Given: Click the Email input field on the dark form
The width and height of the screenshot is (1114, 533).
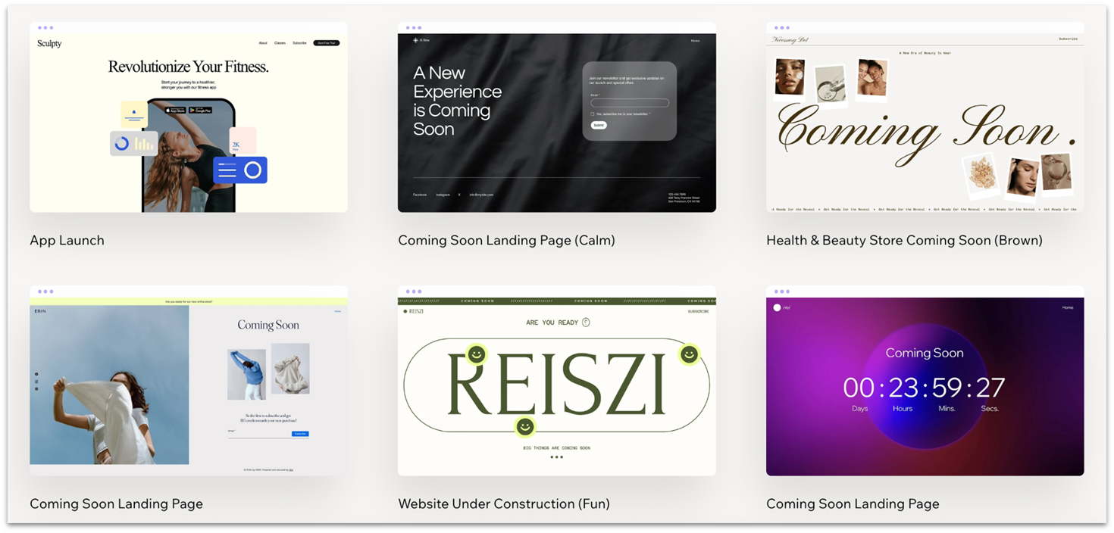Looking at the screenshot, I should [630, 103].
